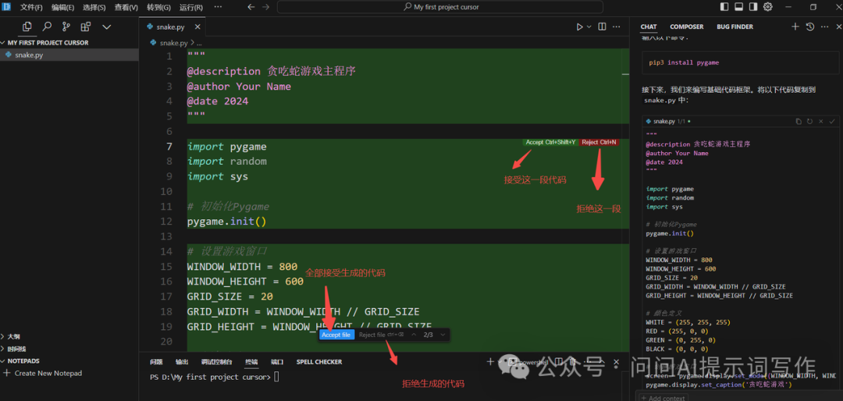
Task: Close the AI chat panel
Action: (x=838, y=27)
